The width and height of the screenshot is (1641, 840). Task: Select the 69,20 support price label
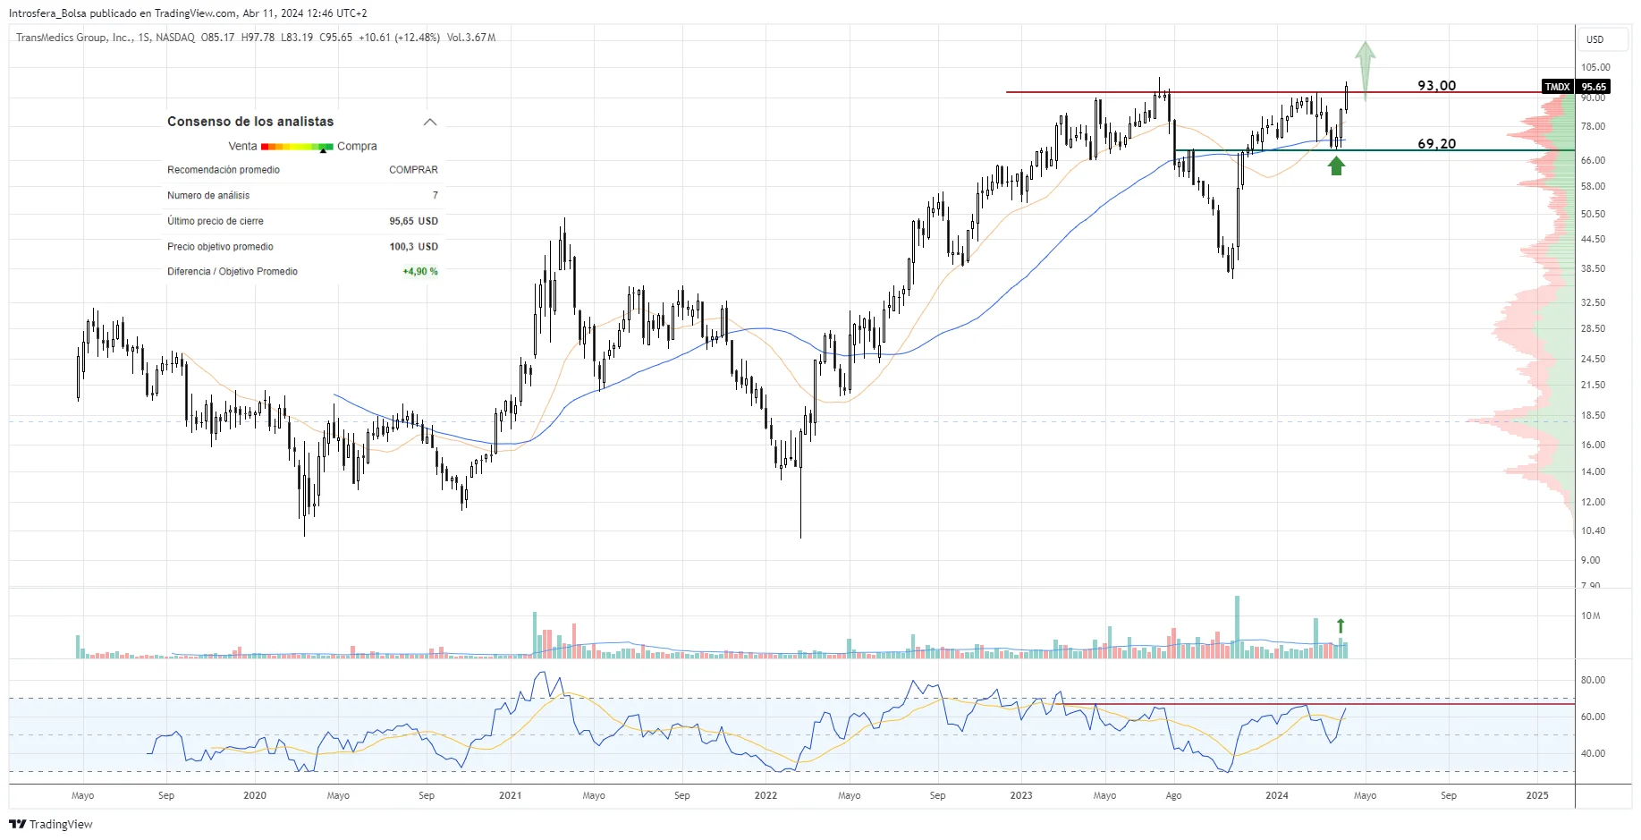click(1436, 143)
